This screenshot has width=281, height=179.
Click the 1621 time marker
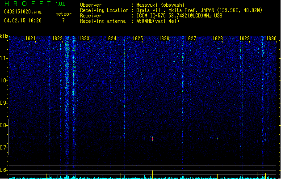(31, 38)
